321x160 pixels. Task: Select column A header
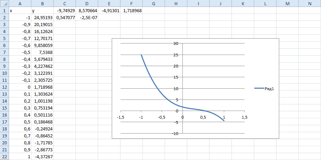pos(20,3)
